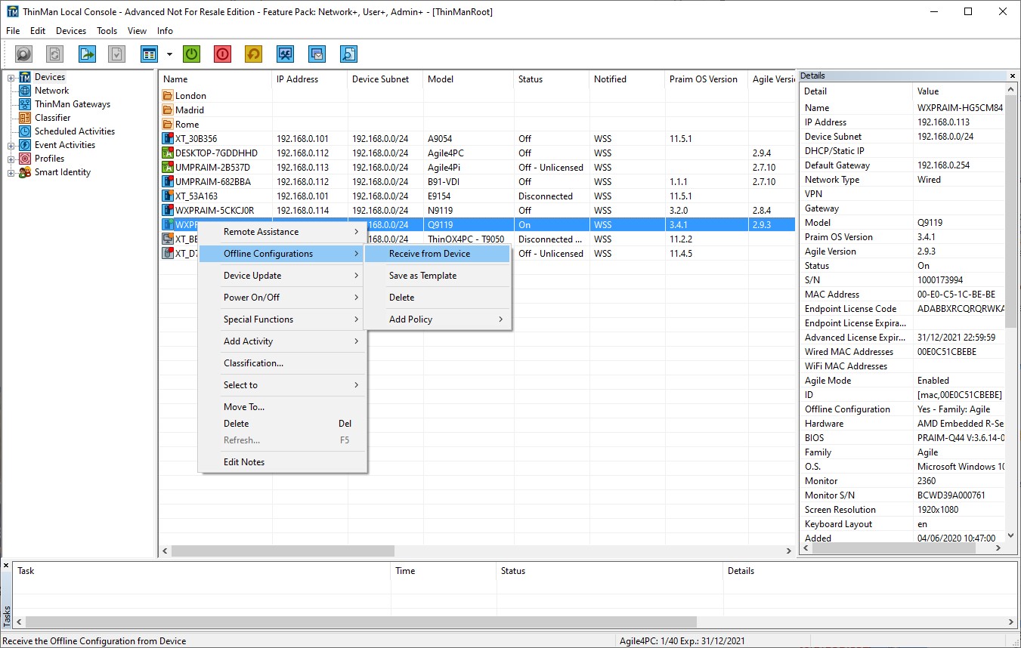Choose Save as Template
The height and width of the screenshot is (648, 1021).
click(x=437, y=276)
